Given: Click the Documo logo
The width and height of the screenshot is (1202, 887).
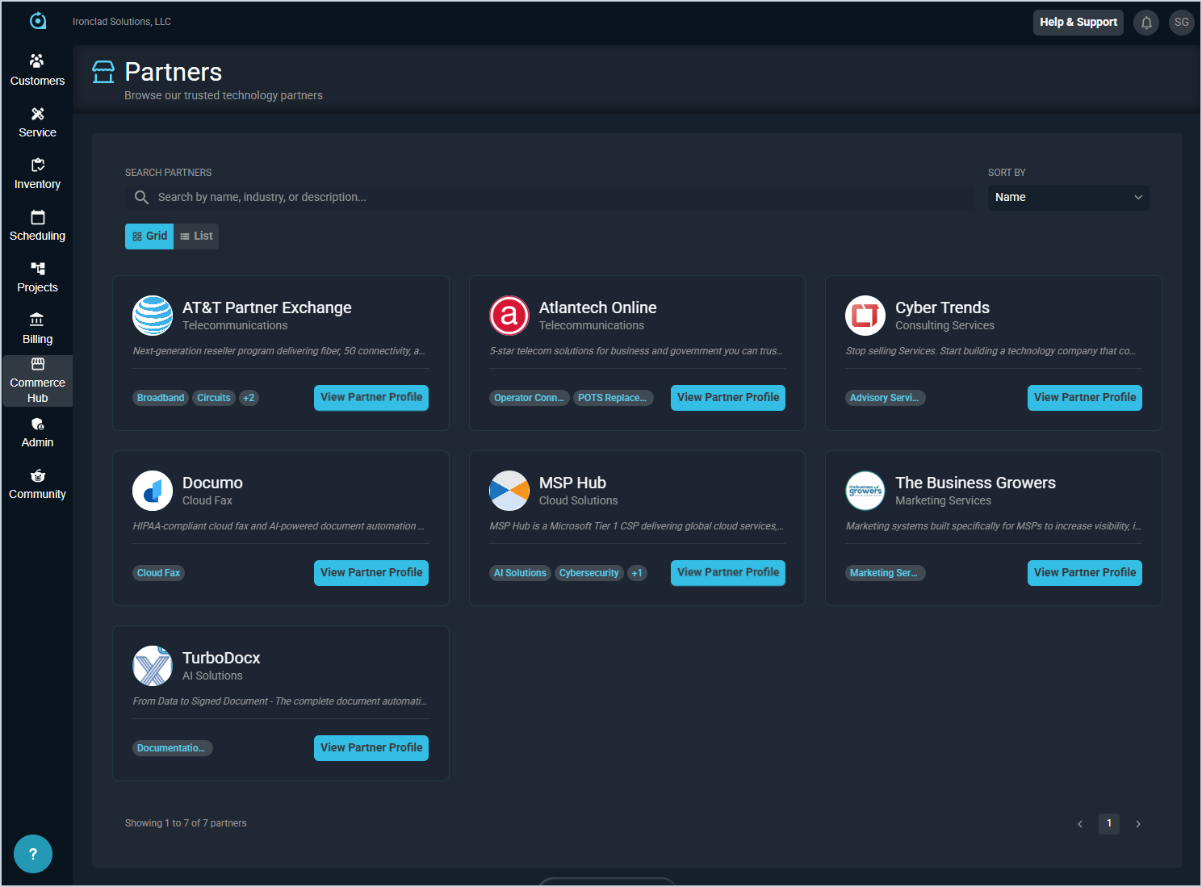Looking at the screenshot, I should (x=153, y=491).
